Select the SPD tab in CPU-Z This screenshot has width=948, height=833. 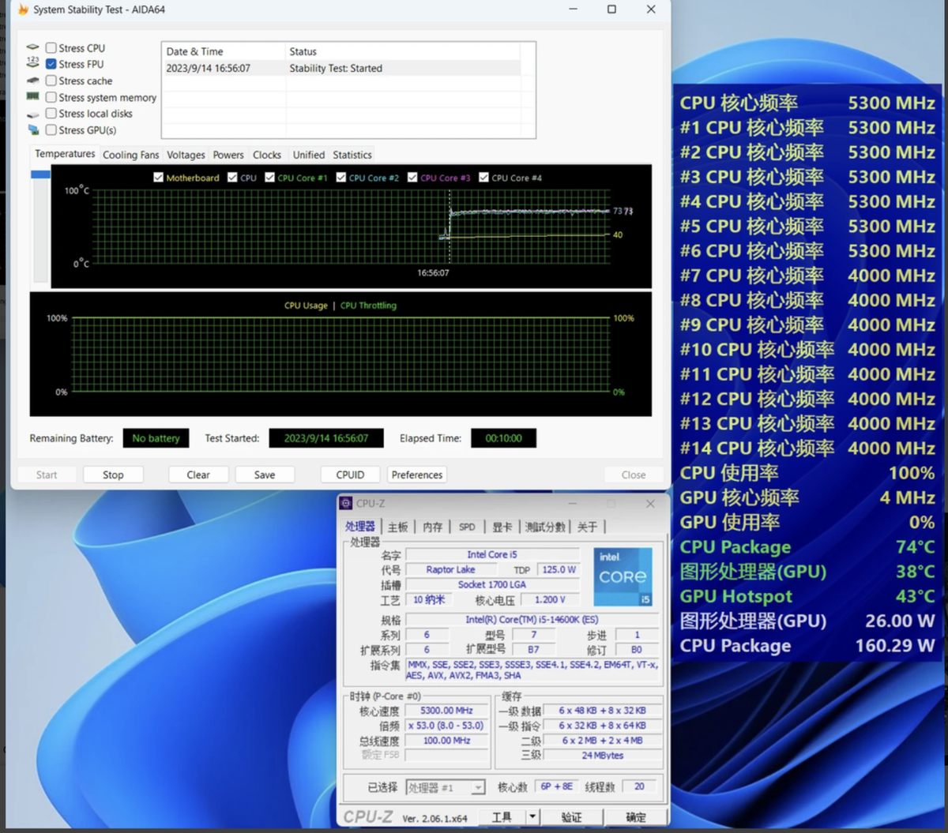[468, 527]
